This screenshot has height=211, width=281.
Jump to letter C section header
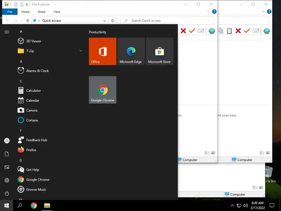21,81
